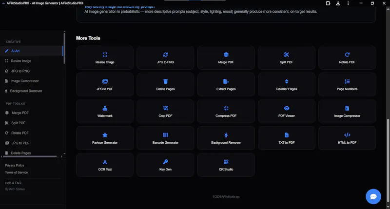Open the Delete Pages tool card
390x209 pixels.
pos(165,84)
